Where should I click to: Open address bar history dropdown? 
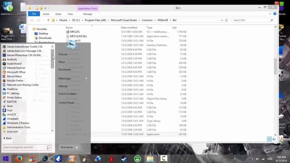coord(222,20)
